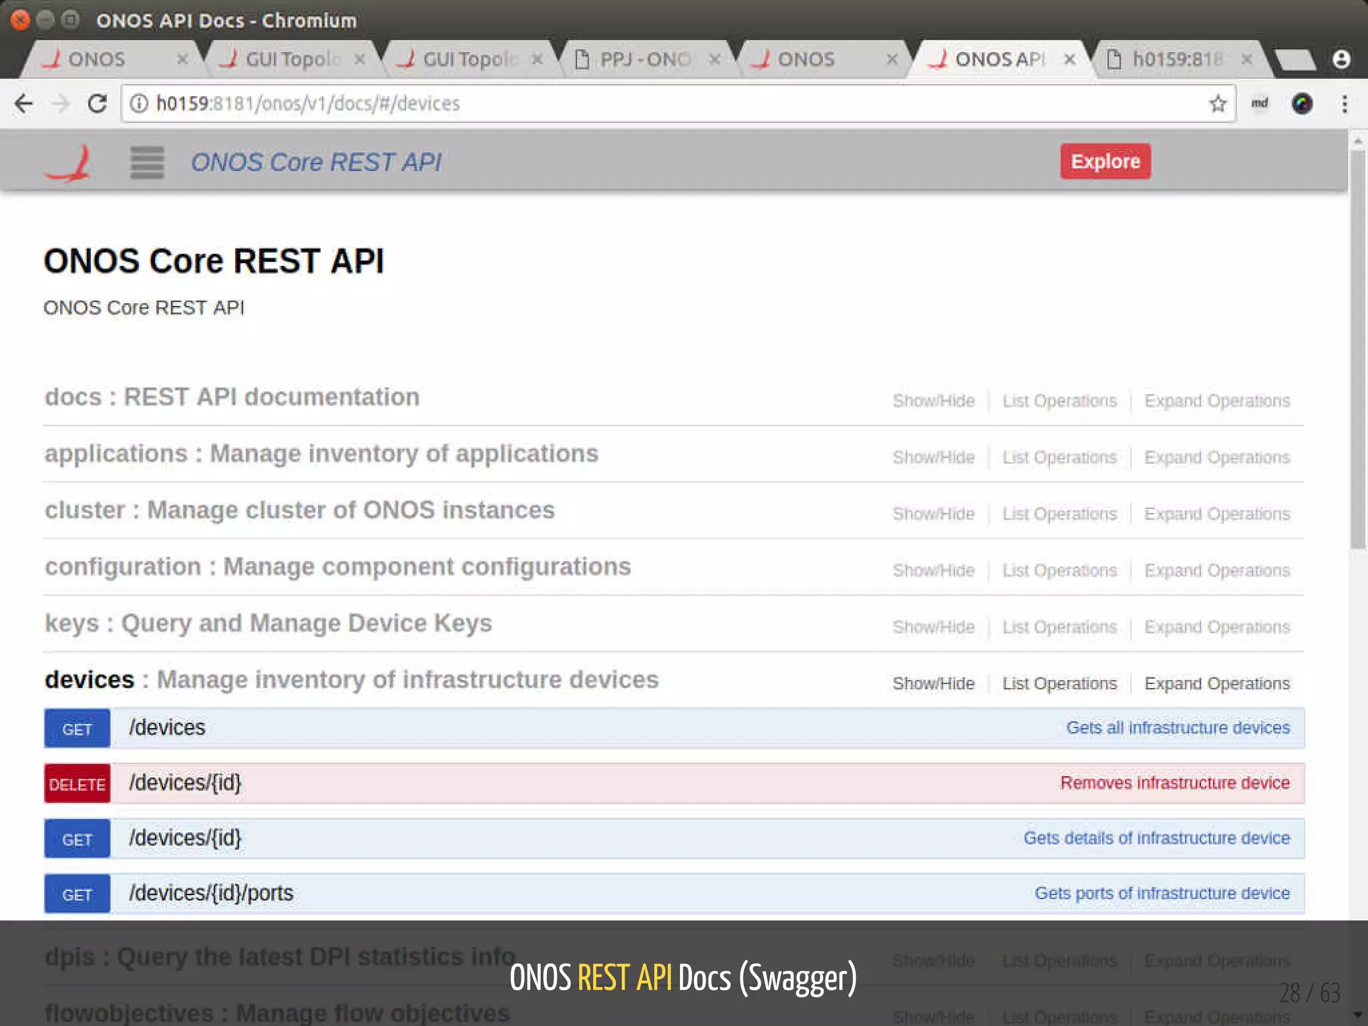The height and width of the screenshot is (1026, 1368).
Task: Click Expand Operations for devices
Action: [1217, 683]
